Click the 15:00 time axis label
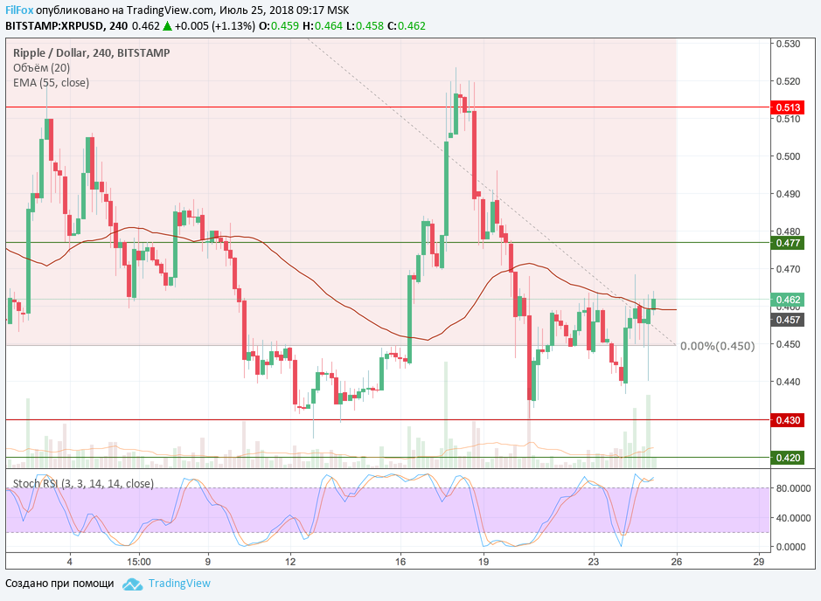The height and width of the screenshot is (601, 821). tap(139, 561)
